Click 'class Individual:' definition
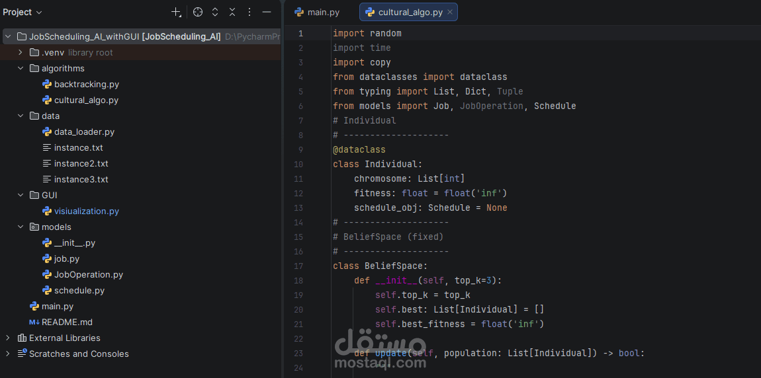 [378, 165]
